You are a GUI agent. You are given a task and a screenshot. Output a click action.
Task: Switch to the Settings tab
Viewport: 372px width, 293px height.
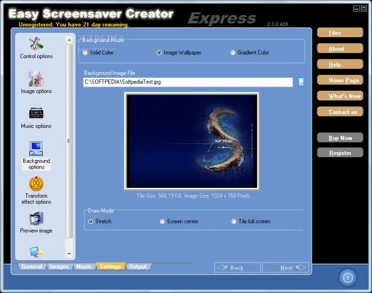[110, 267]
